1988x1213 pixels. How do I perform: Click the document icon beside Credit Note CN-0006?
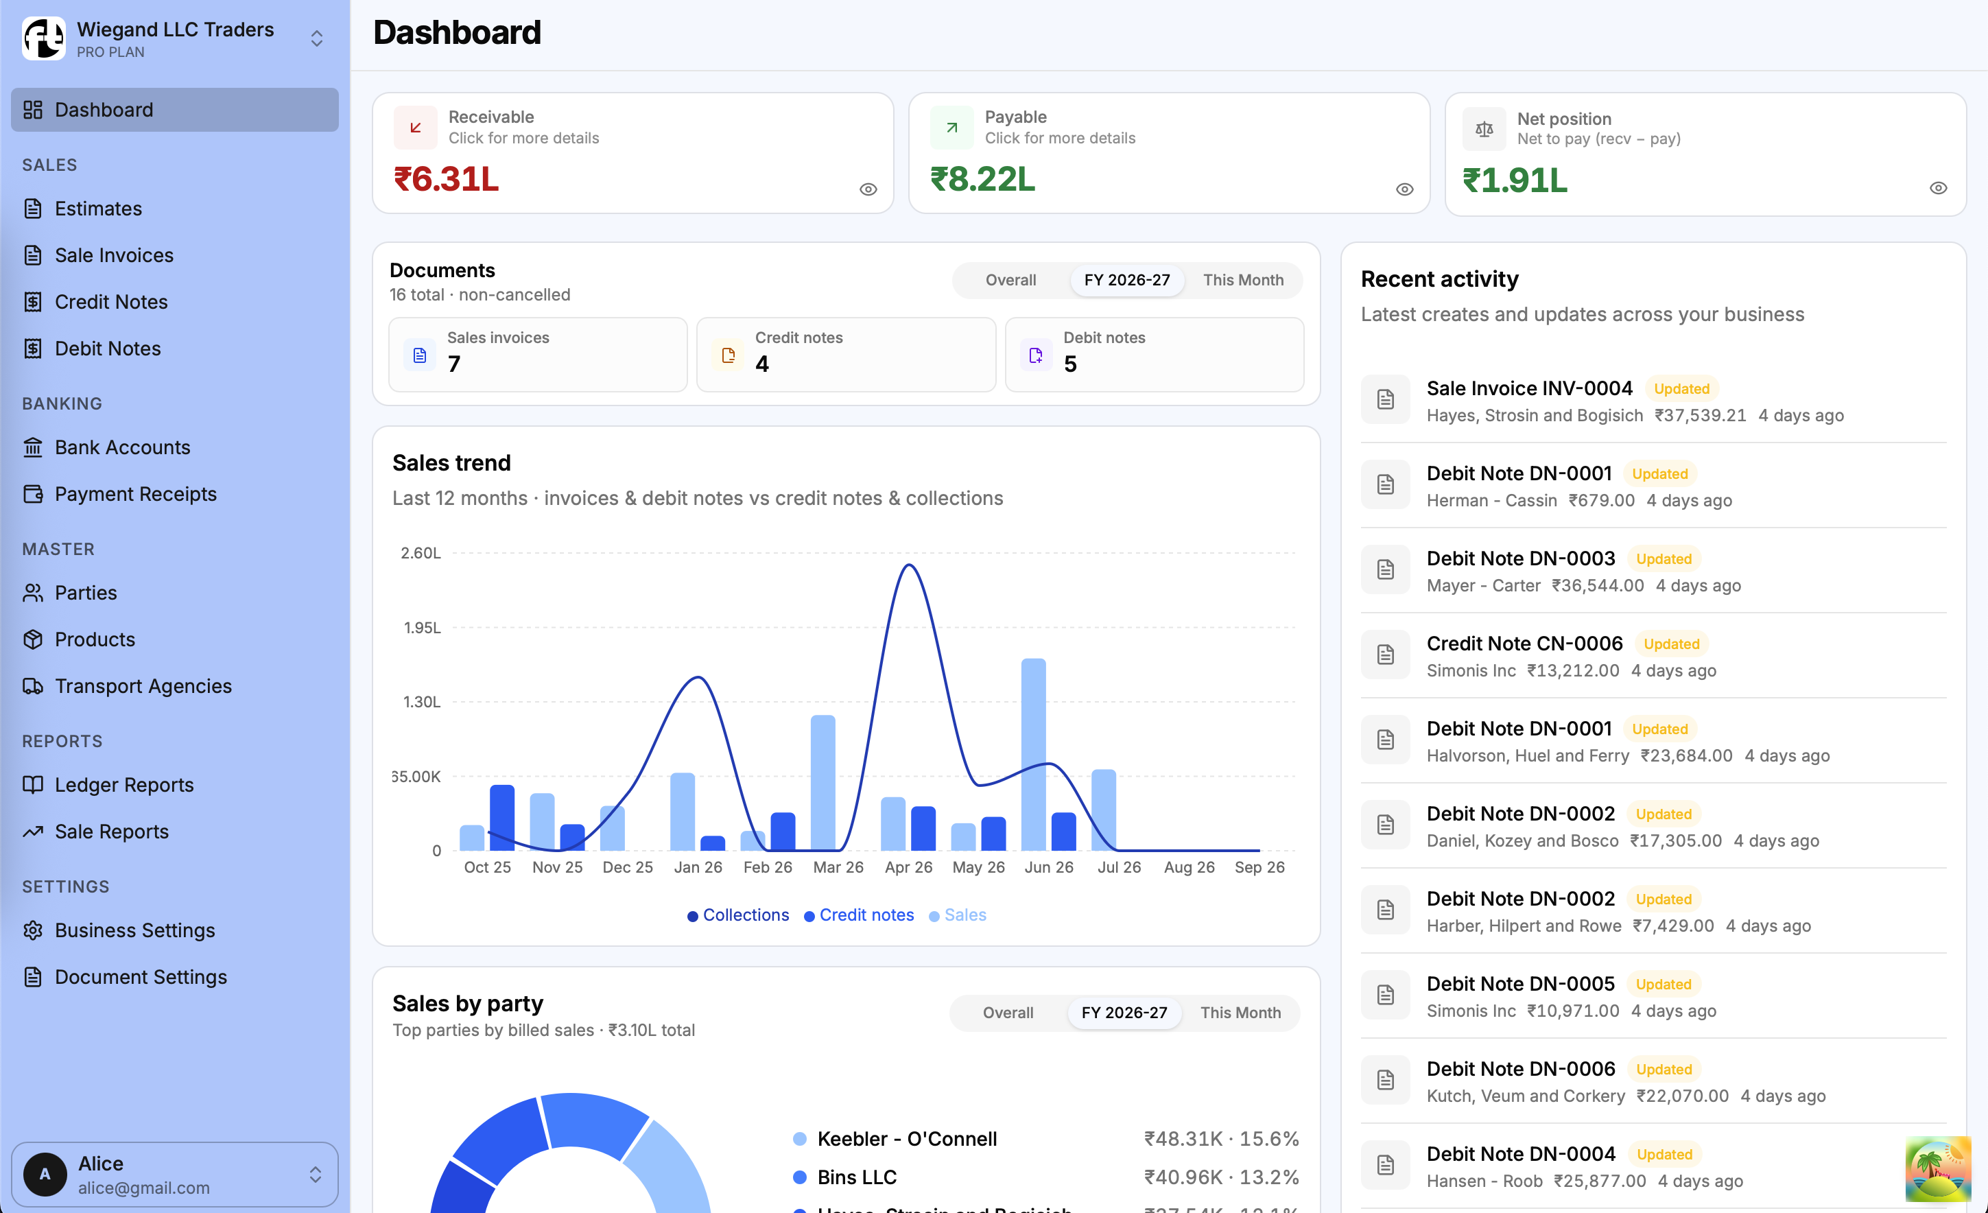click(1386, 655)
